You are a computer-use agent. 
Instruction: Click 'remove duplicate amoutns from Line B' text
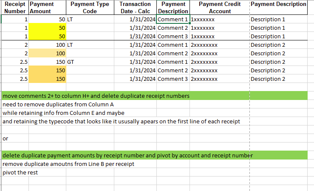[x=68, y=164]
